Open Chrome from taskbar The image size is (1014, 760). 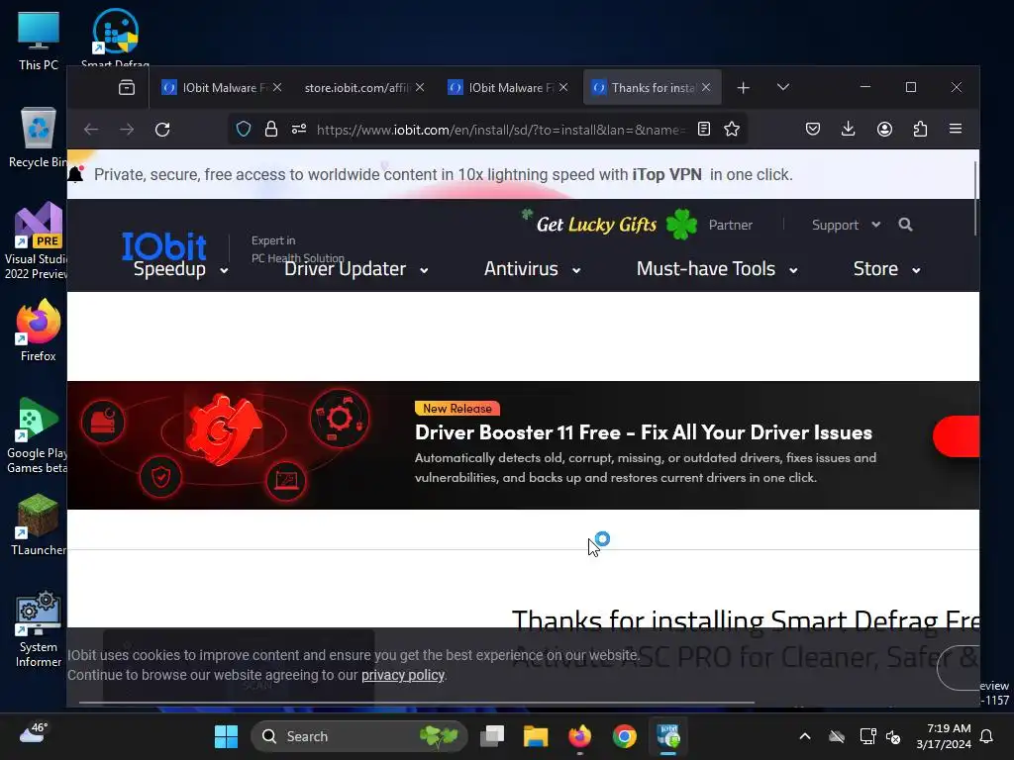click(624, 736)
